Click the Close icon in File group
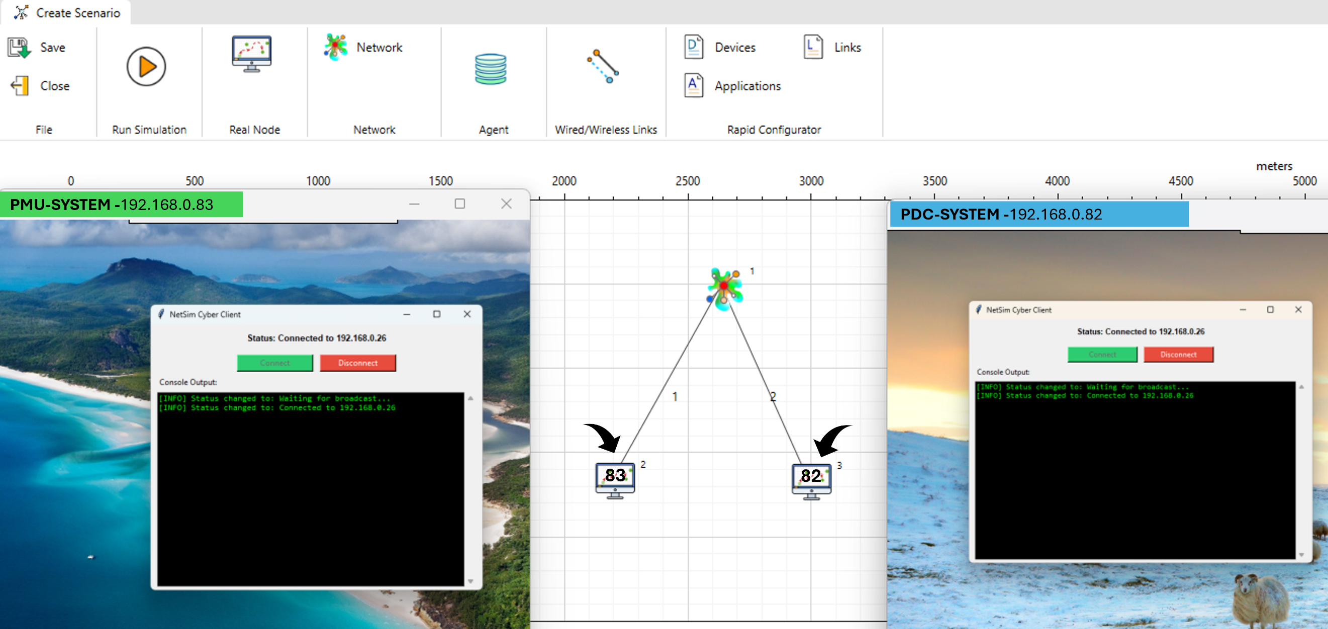Image resolution: width=1328 pixels, height=629 pixels. point(20,85)
